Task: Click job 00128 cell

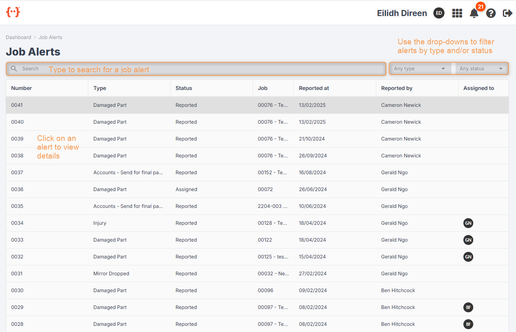Action: coord(273,223)
